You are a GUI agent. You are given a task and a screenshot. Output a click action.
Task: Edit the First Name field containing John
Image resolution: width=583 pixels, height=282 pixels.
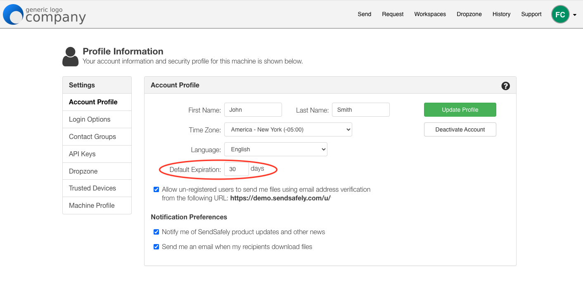(253, 109)
